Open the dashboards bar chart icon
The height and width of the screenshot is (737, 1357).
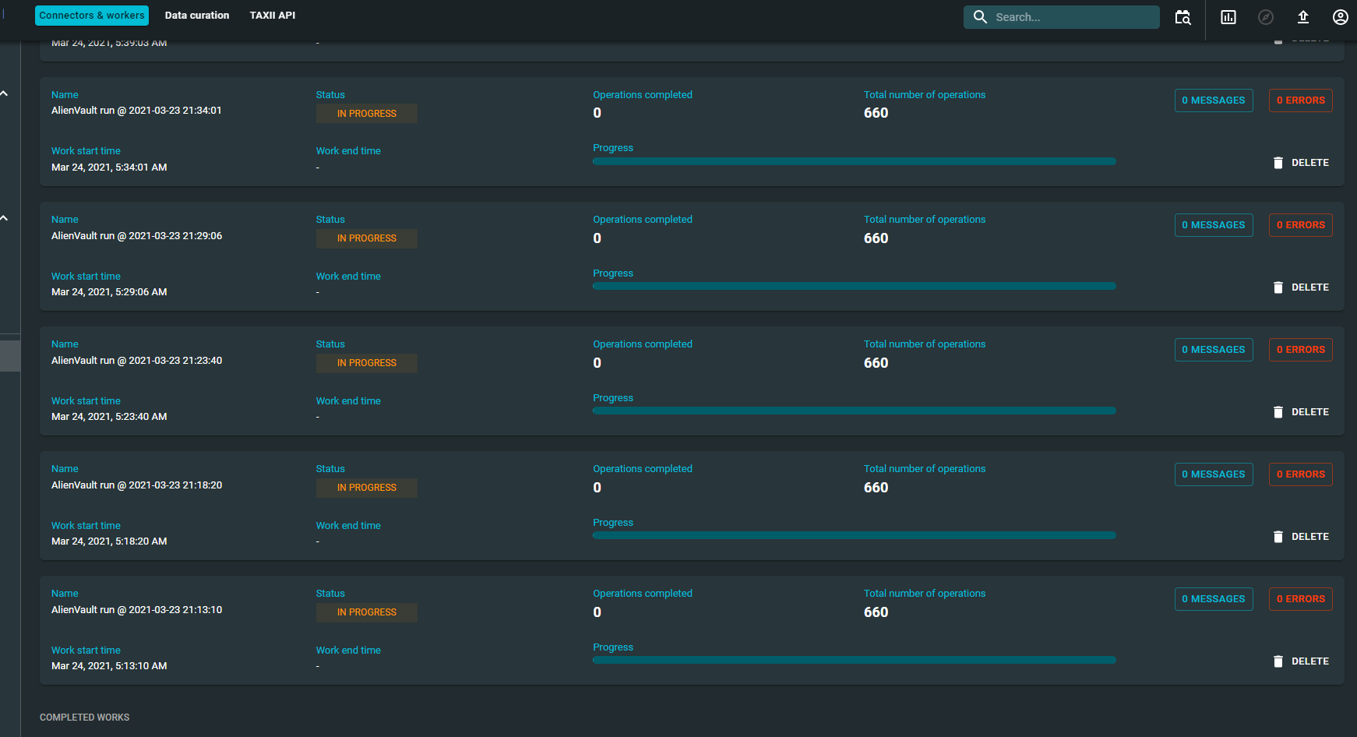1228,16
